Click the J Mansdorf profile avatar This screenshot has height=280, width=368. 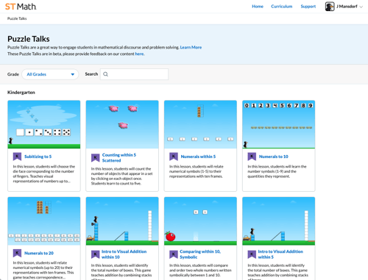330,7
